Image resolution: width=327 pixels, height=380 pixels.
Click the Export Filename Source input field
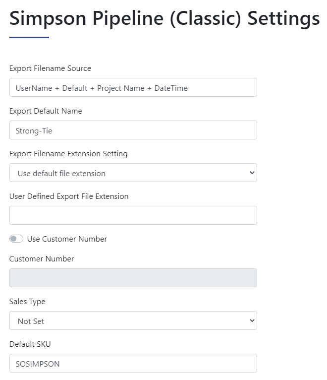133,87
